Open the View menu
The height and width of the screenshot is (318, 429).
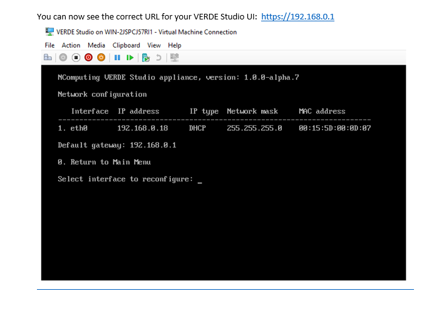[x=154, y=45]
